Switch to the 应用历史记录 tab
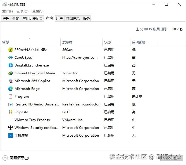 click(32, 19)
